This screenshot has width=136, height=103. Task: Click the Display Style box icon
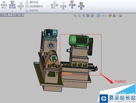pyautogui.click(x=98, y=16)
